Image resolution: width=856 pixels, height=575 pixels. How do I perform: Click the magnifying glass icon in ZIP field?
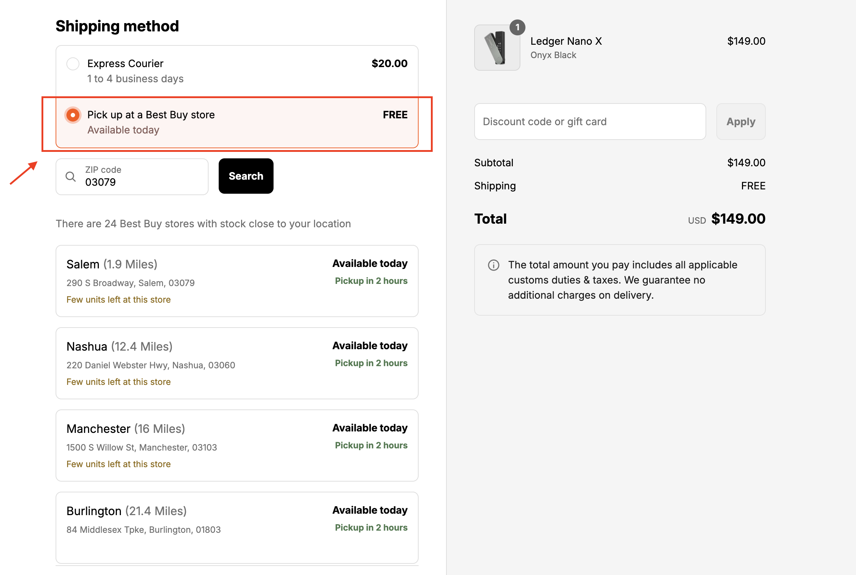tap(71, 176)
